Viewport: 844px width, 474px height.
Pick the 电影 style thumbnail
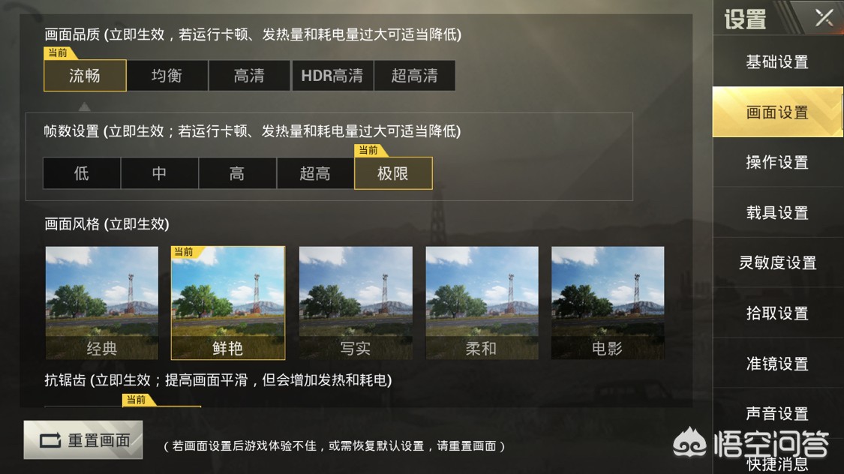[x=608, y=303]
